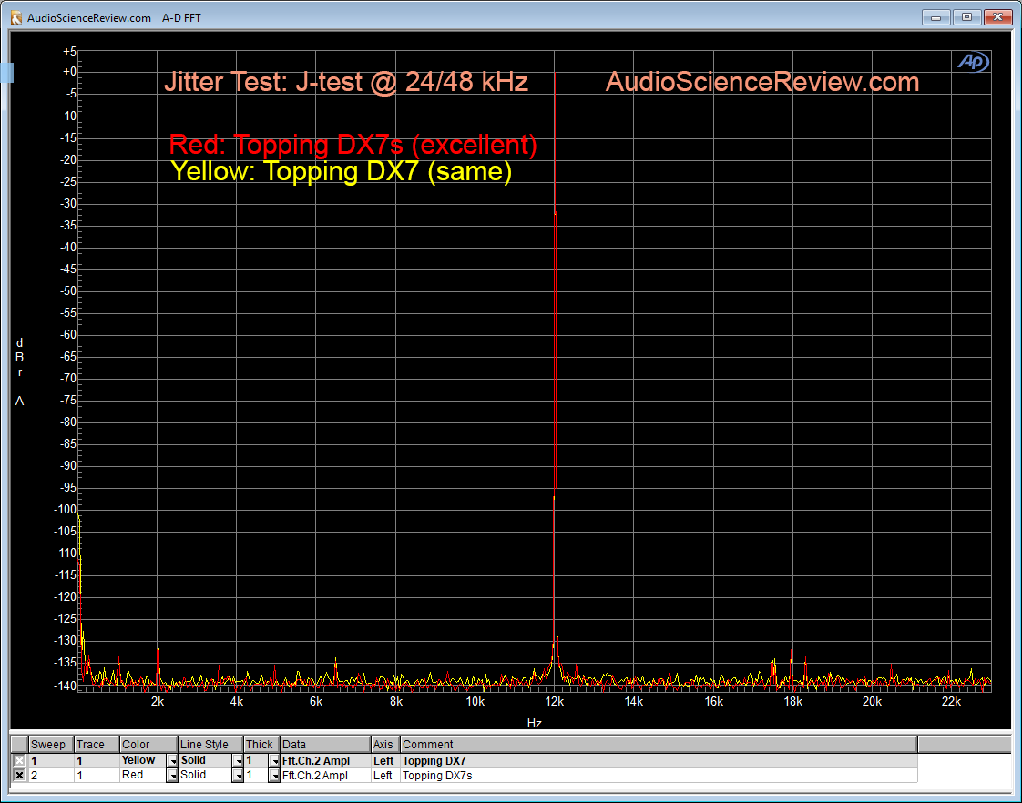The width and height of the screenshot is (1022, 803).
Task: Click the Axis column header
Action: click(385, 745)
